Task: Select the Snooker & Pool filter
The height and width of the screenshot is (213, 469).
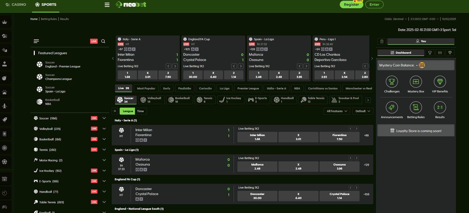Action: pos(346,100)
